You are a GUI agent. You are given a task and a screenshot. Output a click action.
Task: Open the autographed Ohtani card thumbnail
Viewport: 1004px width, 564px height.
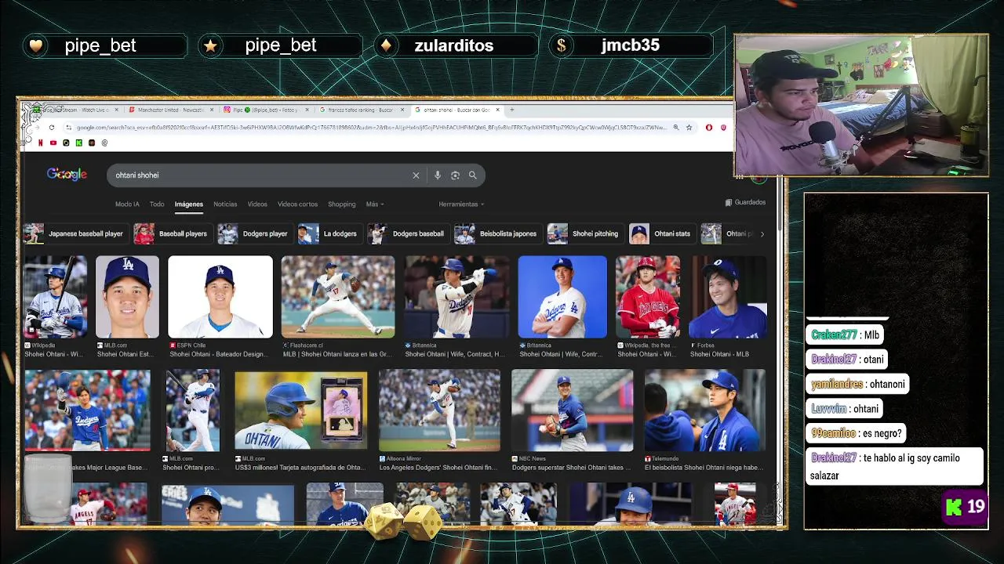[301, 410]
